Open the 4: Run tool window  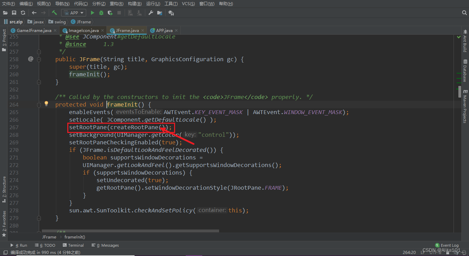pos(19,245)
